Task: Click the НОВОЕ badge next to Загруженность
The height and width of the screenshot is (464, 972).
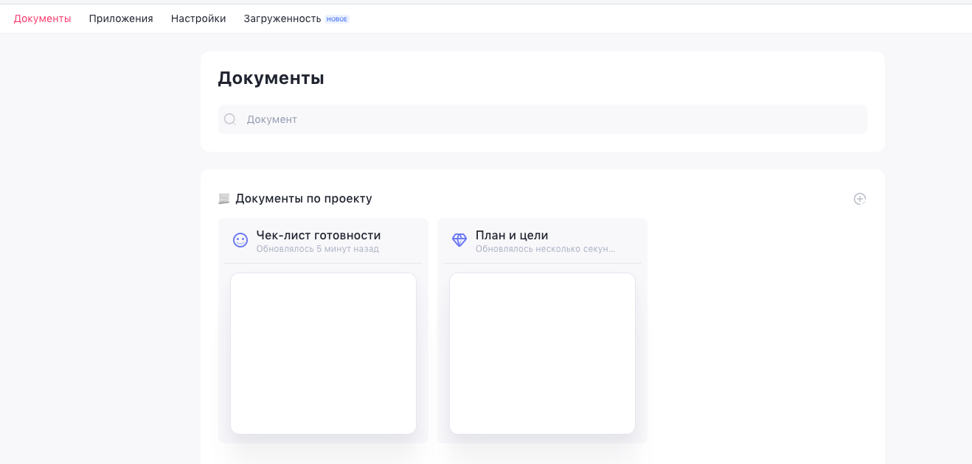Action: (337, 19)
